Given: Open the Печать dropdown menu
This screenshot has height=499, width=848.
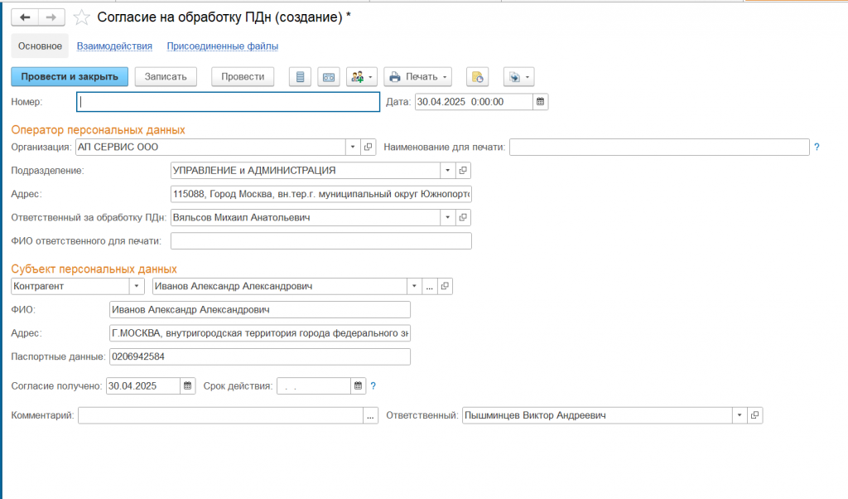Looking at the screenshot, I should pyautogui.click(x=417, y=77).
